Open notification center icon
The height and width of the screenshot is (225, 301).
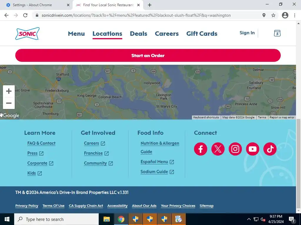pyautogui.click(x=292, y=219)
